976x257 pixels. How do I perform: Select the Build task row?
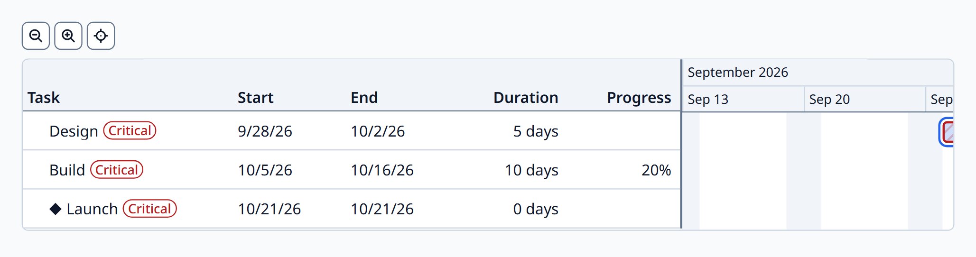tap(352, 170)
